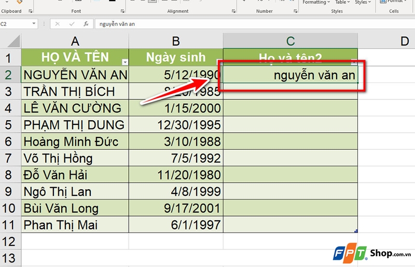Select cell Hoàng Minh Đức
Viewport: 415px width, 267px height.
(75, 142)
